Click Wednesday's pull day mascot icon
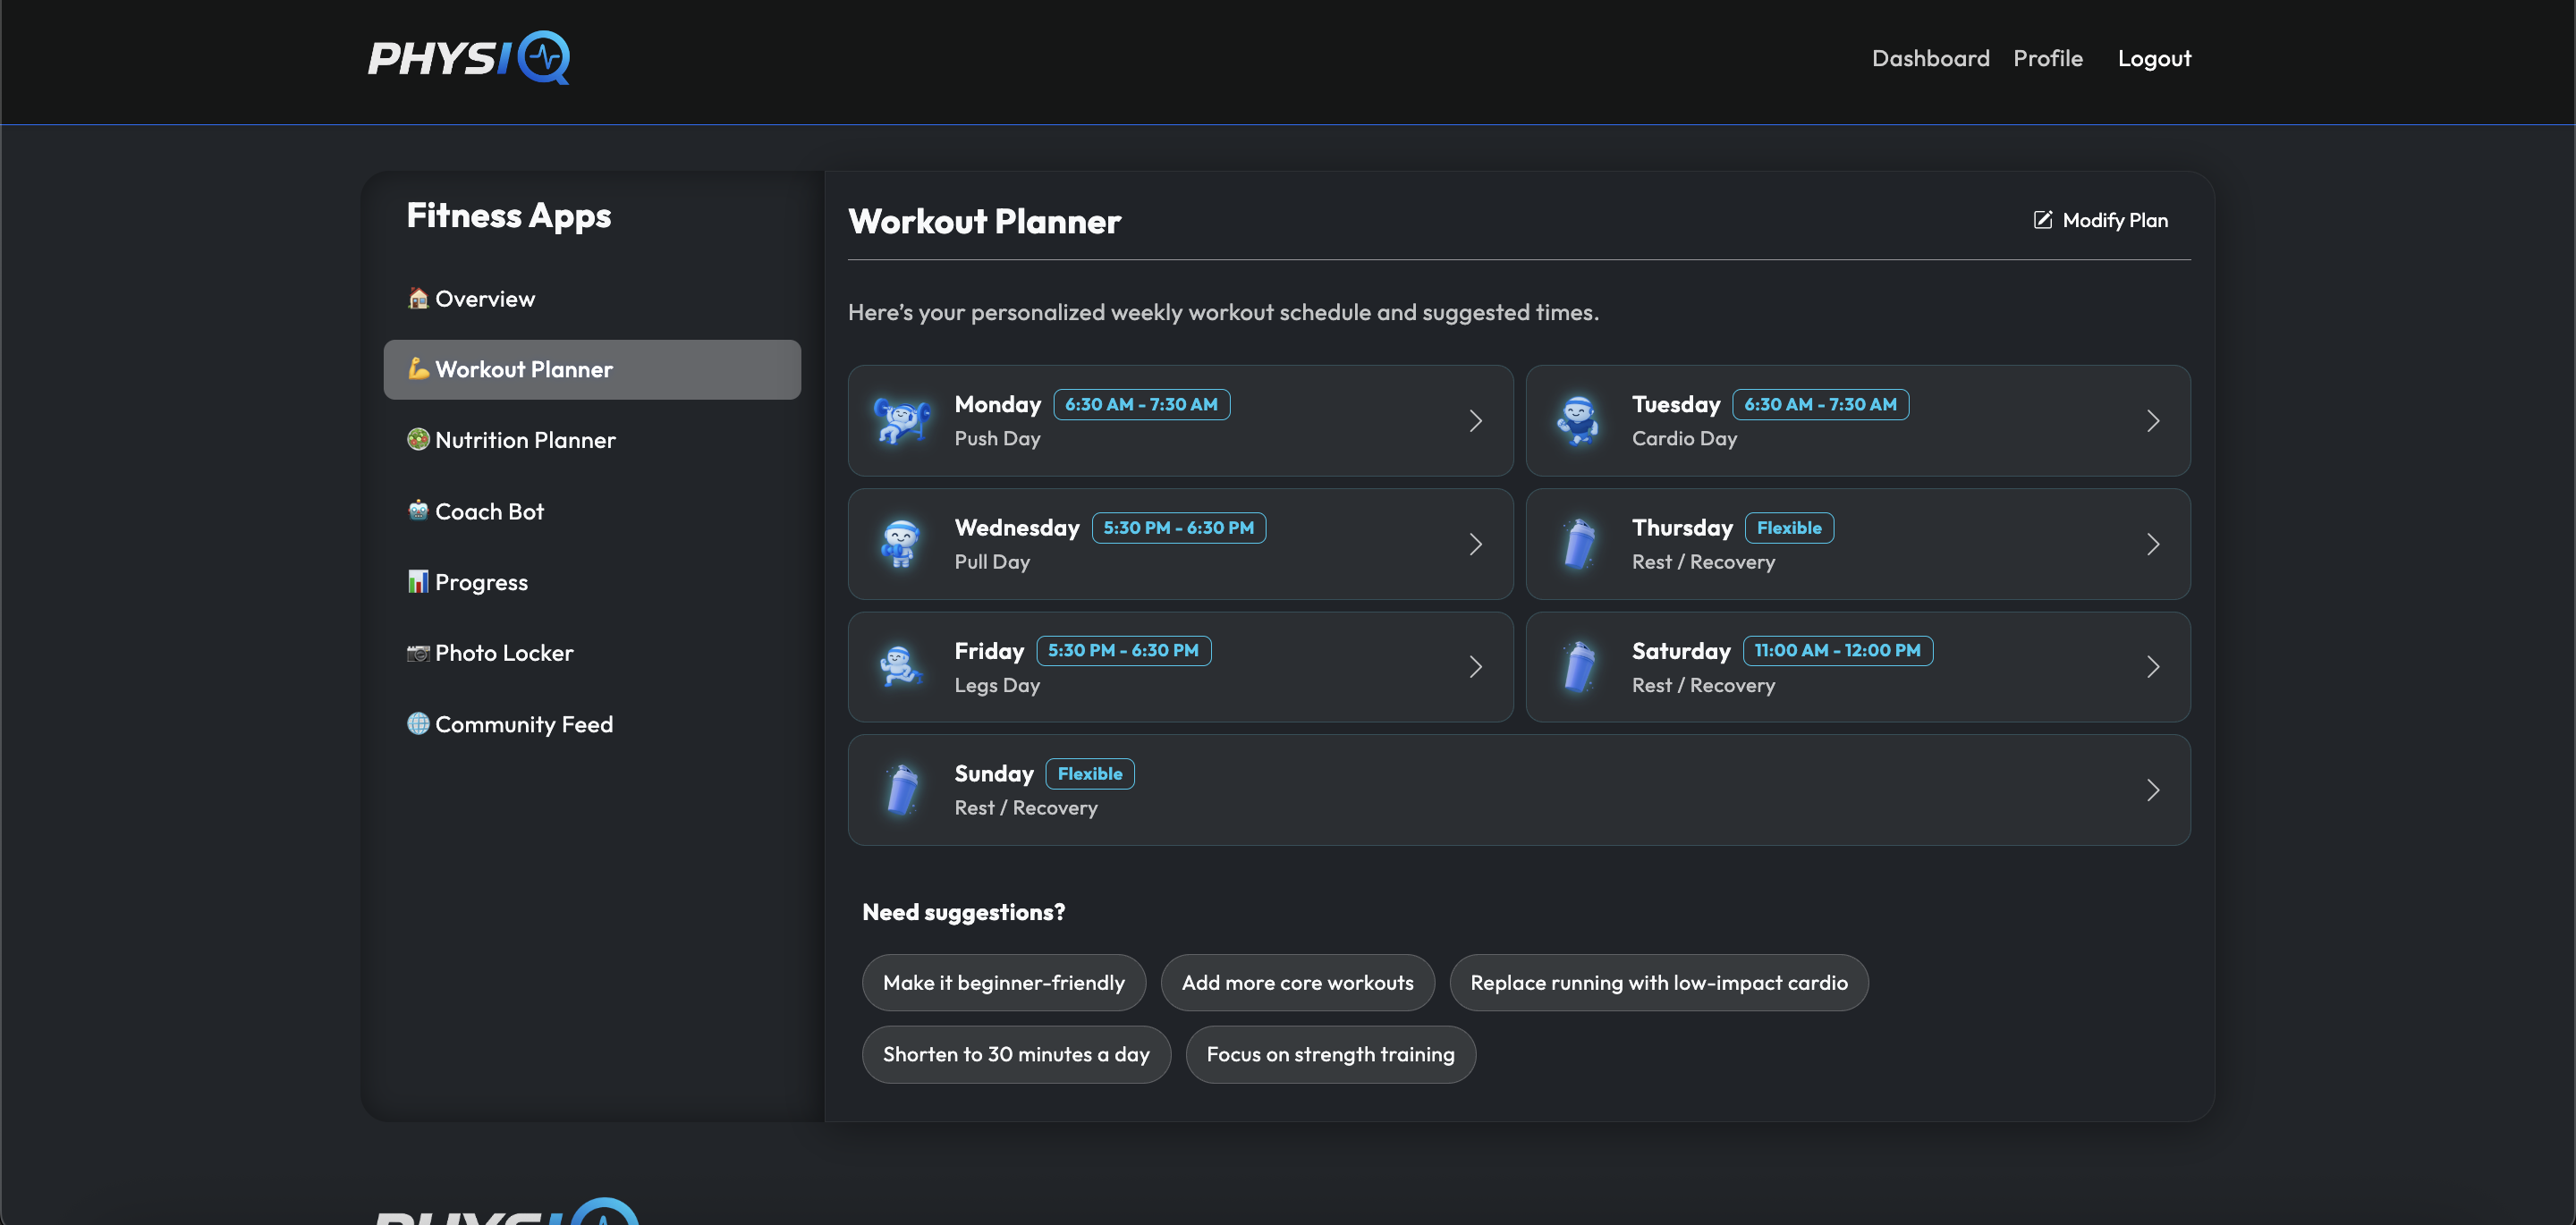The width and height of the screenshot is (2576, 1225). [902, 544]
